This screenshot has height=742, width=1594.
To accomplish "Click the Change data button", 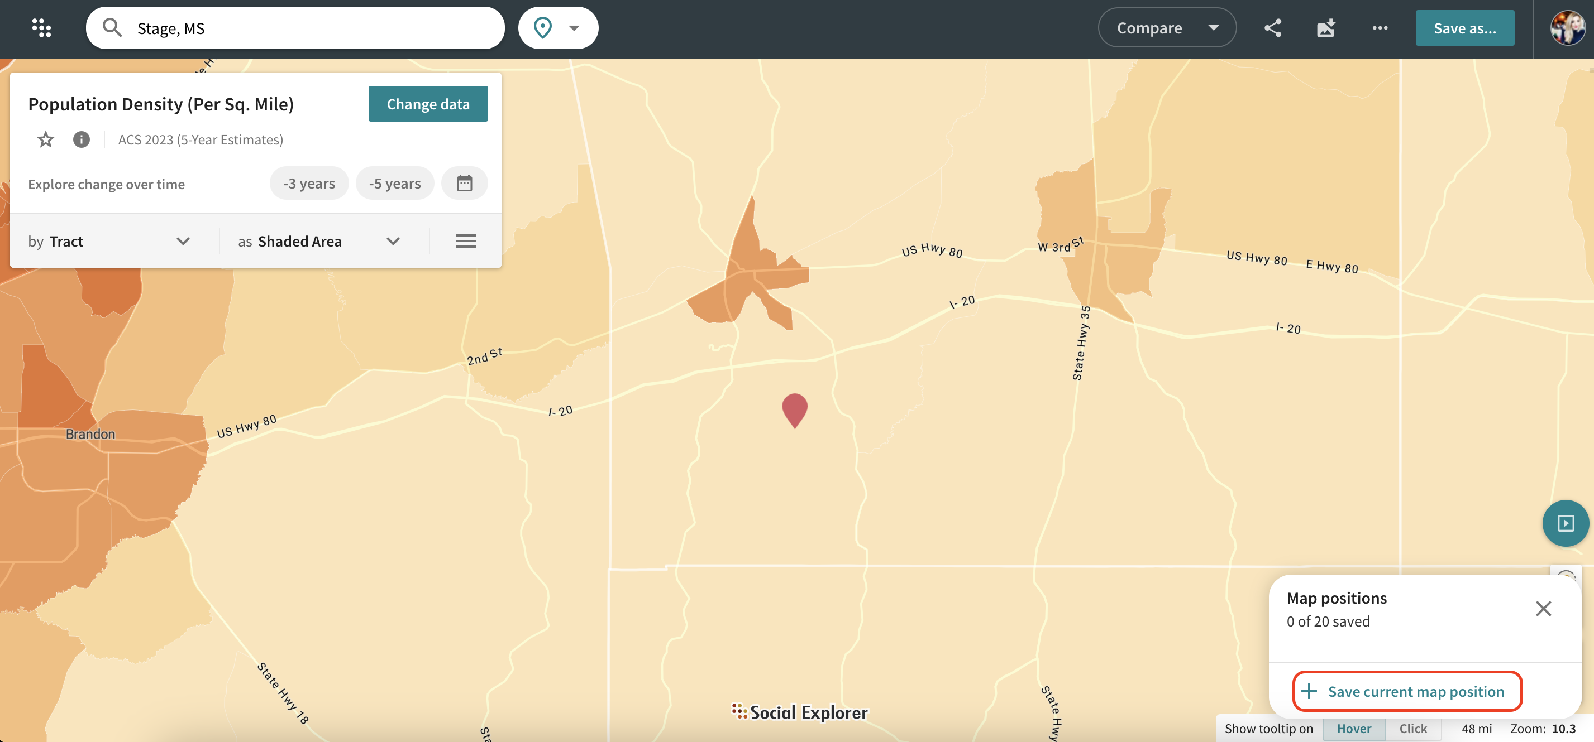I will point(428,104).
